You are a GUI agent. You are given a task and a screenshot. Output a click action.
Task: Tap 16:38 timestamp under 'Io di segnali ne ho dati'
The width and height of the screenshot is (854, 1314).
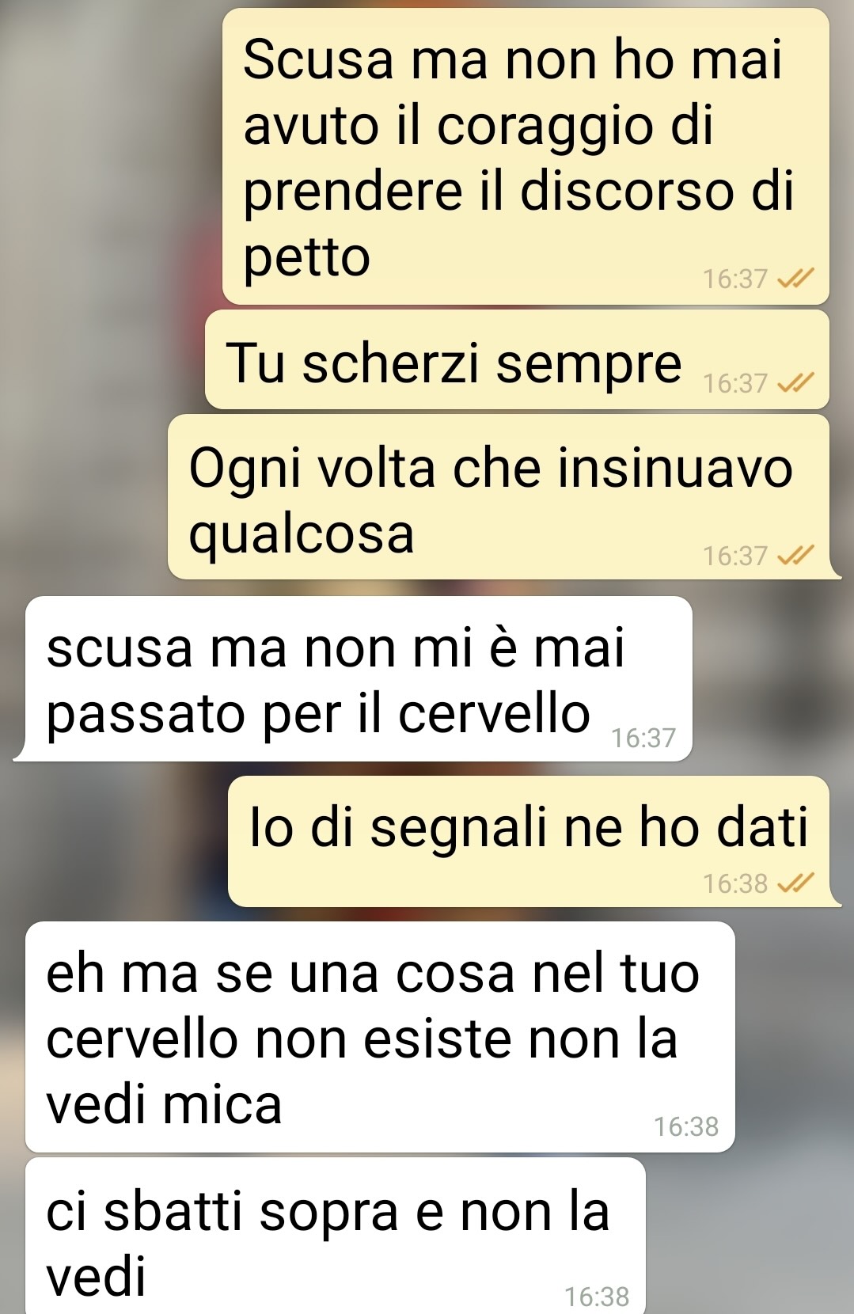point(735,883)
